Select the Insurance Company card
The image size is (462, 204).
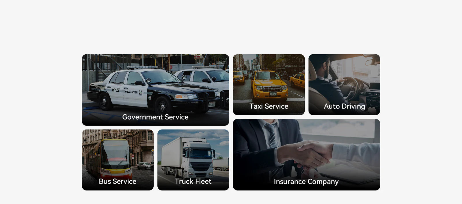click(x=306, y=155)
